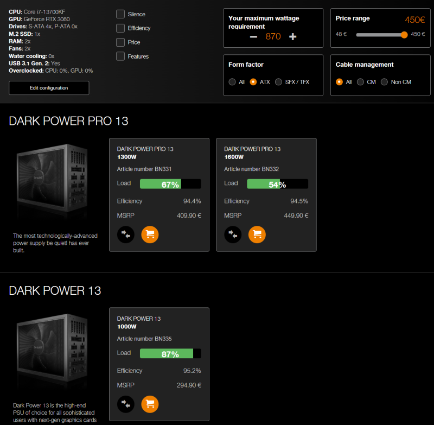Click the 449.90 € MSRP value
This screenshot has height=425, width=434.
[x=296, y=215]
